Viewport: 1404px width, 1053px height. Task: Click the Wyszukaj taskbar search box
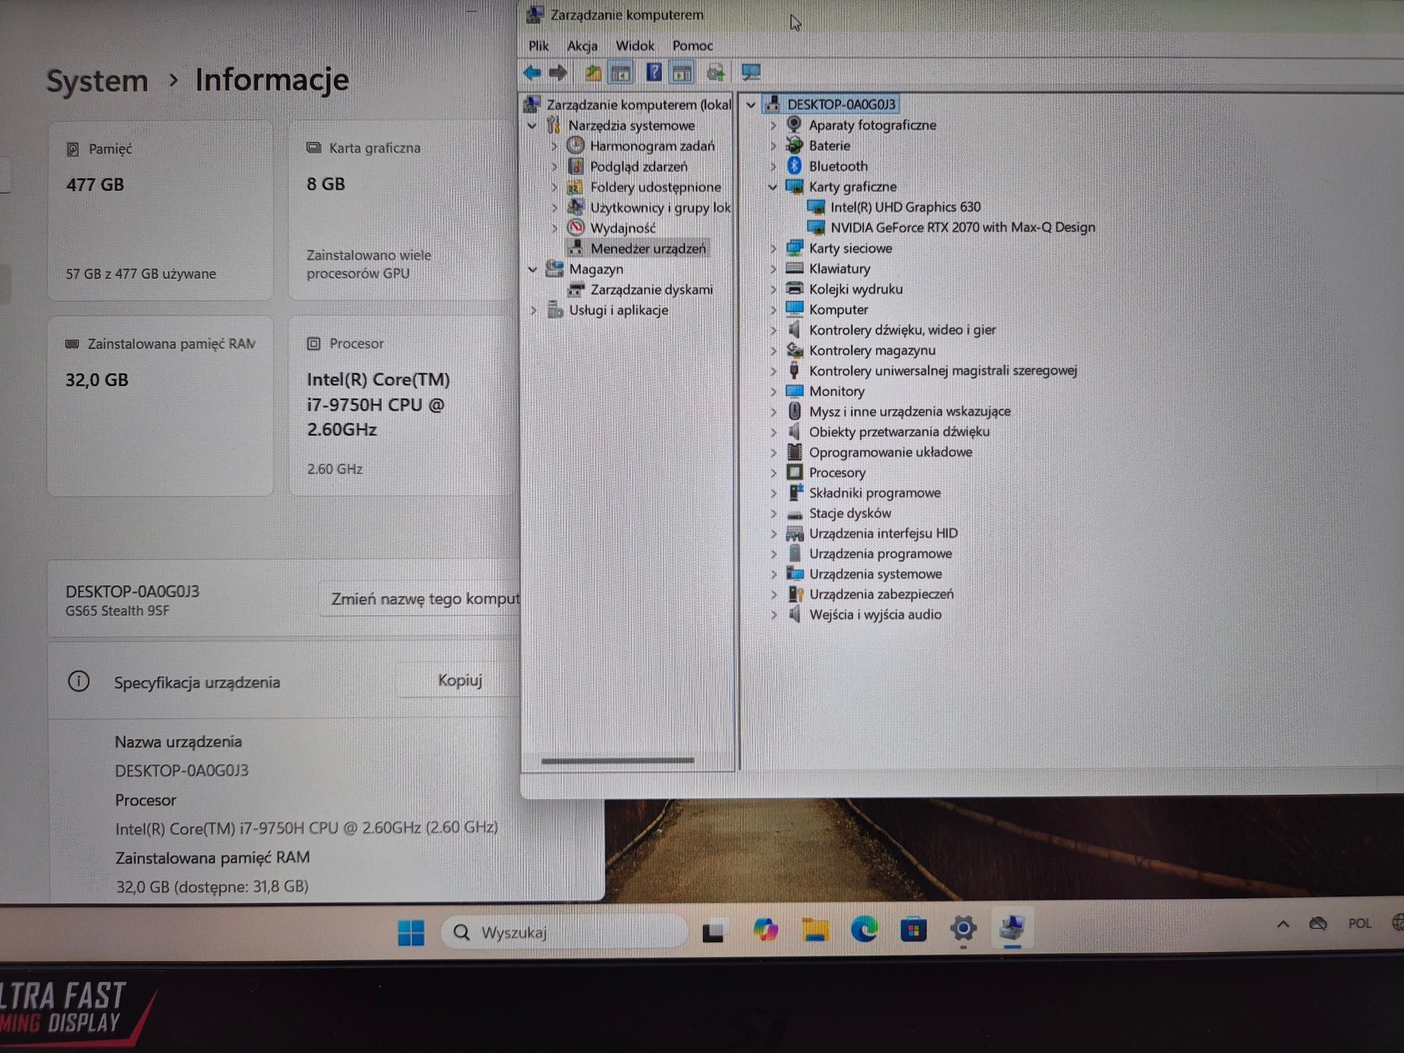point(564,932)
